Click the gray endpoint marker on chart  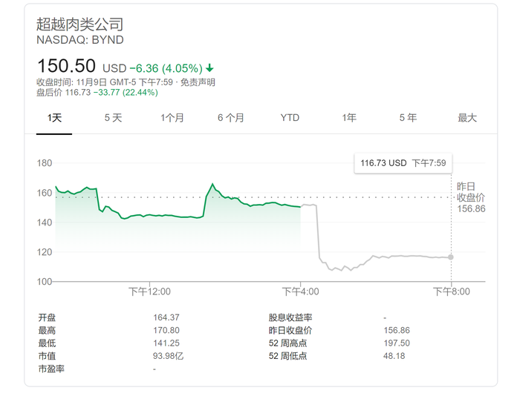pyautogui.click(x=450, y=257)
